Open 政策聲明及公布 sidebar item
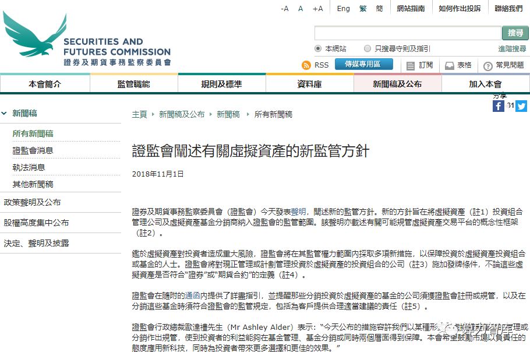 tap(32, 203)
